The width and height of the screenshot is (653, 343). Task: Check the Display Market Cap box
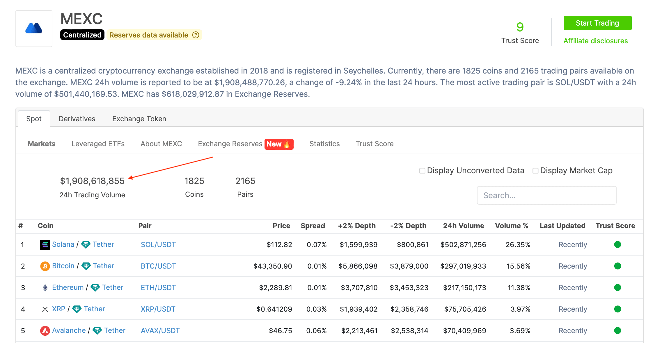pos(535,171)
